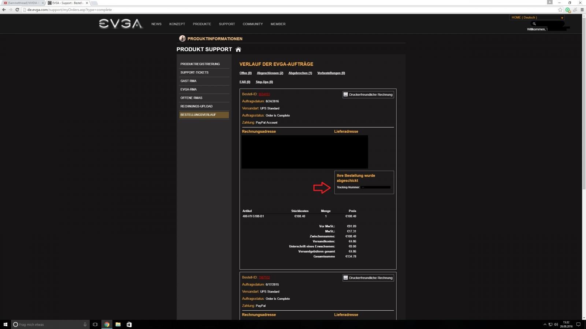The image size is (586, 329).
Task: Open Task View in the taskbar
Action: click(95, 324)
